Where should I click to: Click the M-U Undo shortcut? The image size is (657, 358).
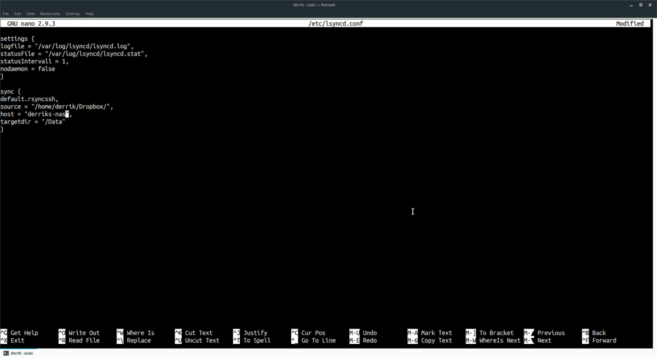(363, 333)
